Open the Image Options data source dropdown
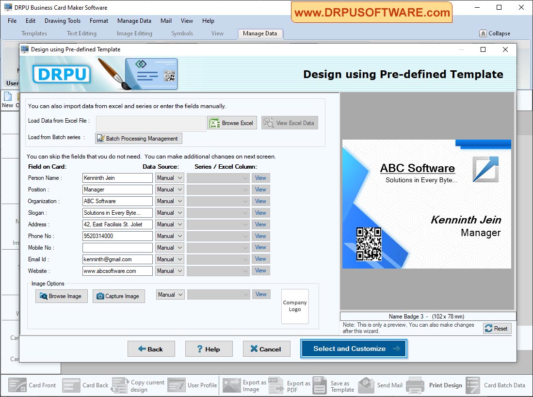The height and width of the screenshot is (397, 533). click(170, 294)
